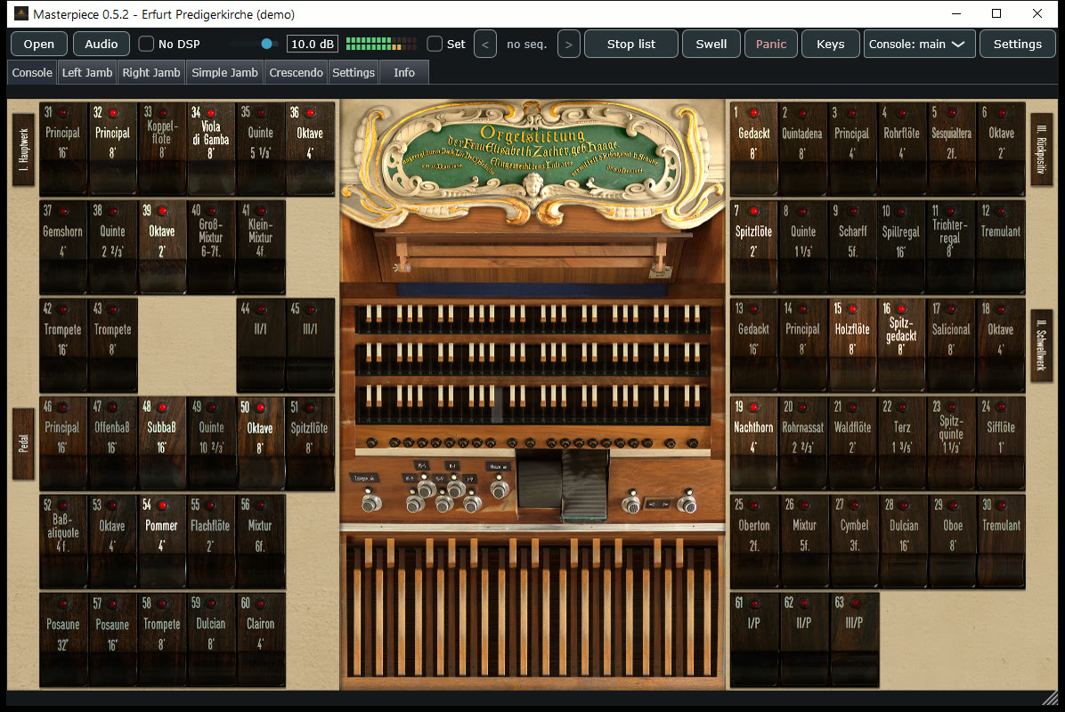
Task: Pull stop 41 Klein-Mixtur 4f.
Action: (x=261, y=247)
